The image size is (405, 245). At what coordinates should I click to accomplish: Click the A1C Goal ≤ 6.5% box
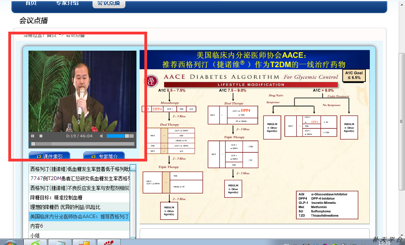pos(354,75)
